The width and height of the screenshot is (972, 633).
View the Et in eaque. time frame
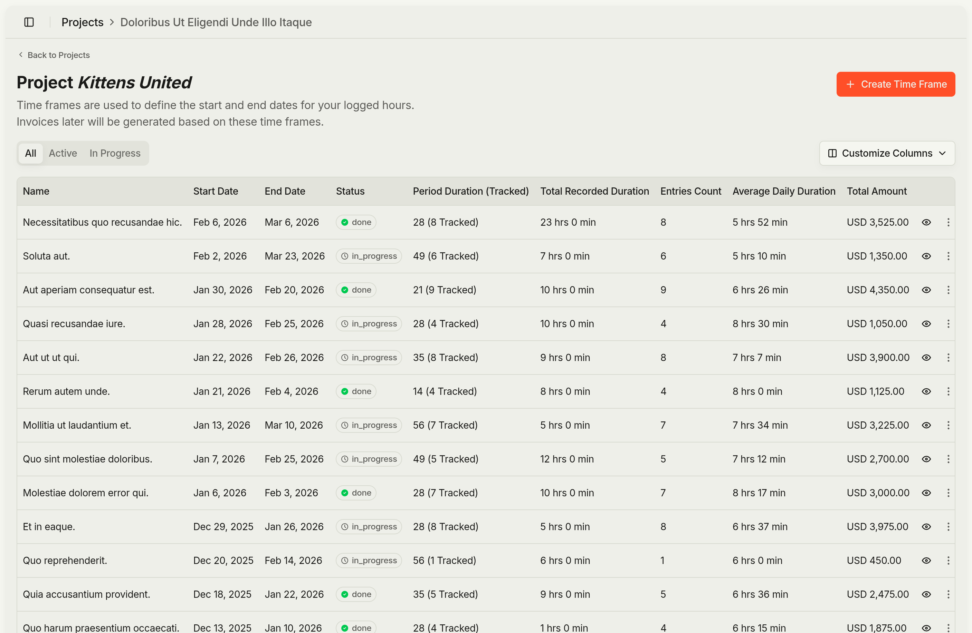(x=926, y=526)
